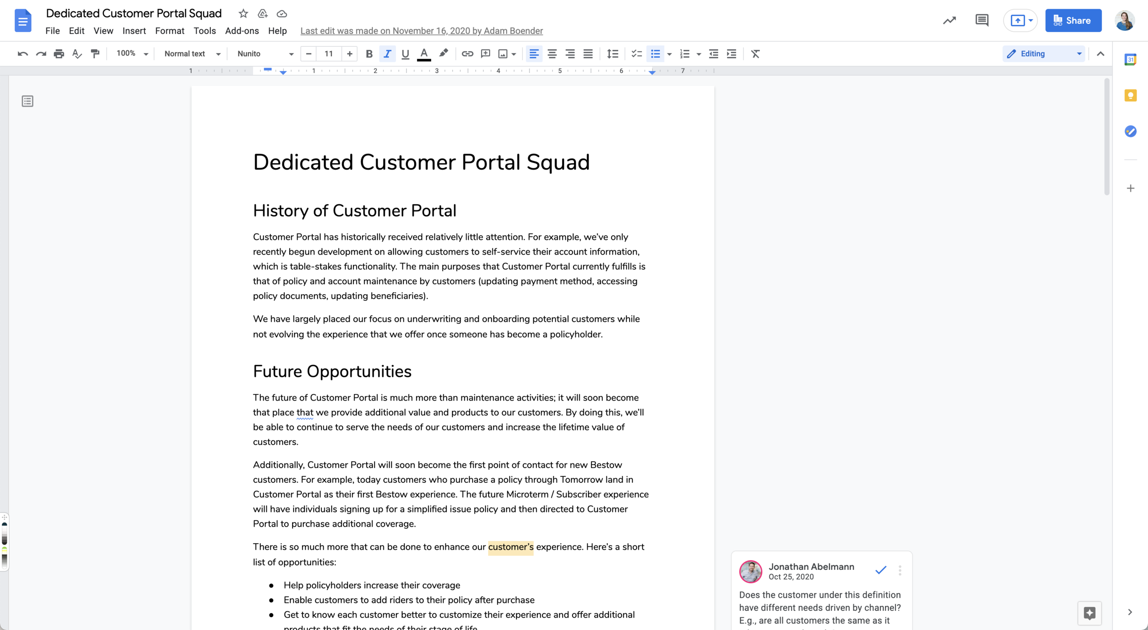
Task: Click the clear formatting icon
Action: pos(755,54)
